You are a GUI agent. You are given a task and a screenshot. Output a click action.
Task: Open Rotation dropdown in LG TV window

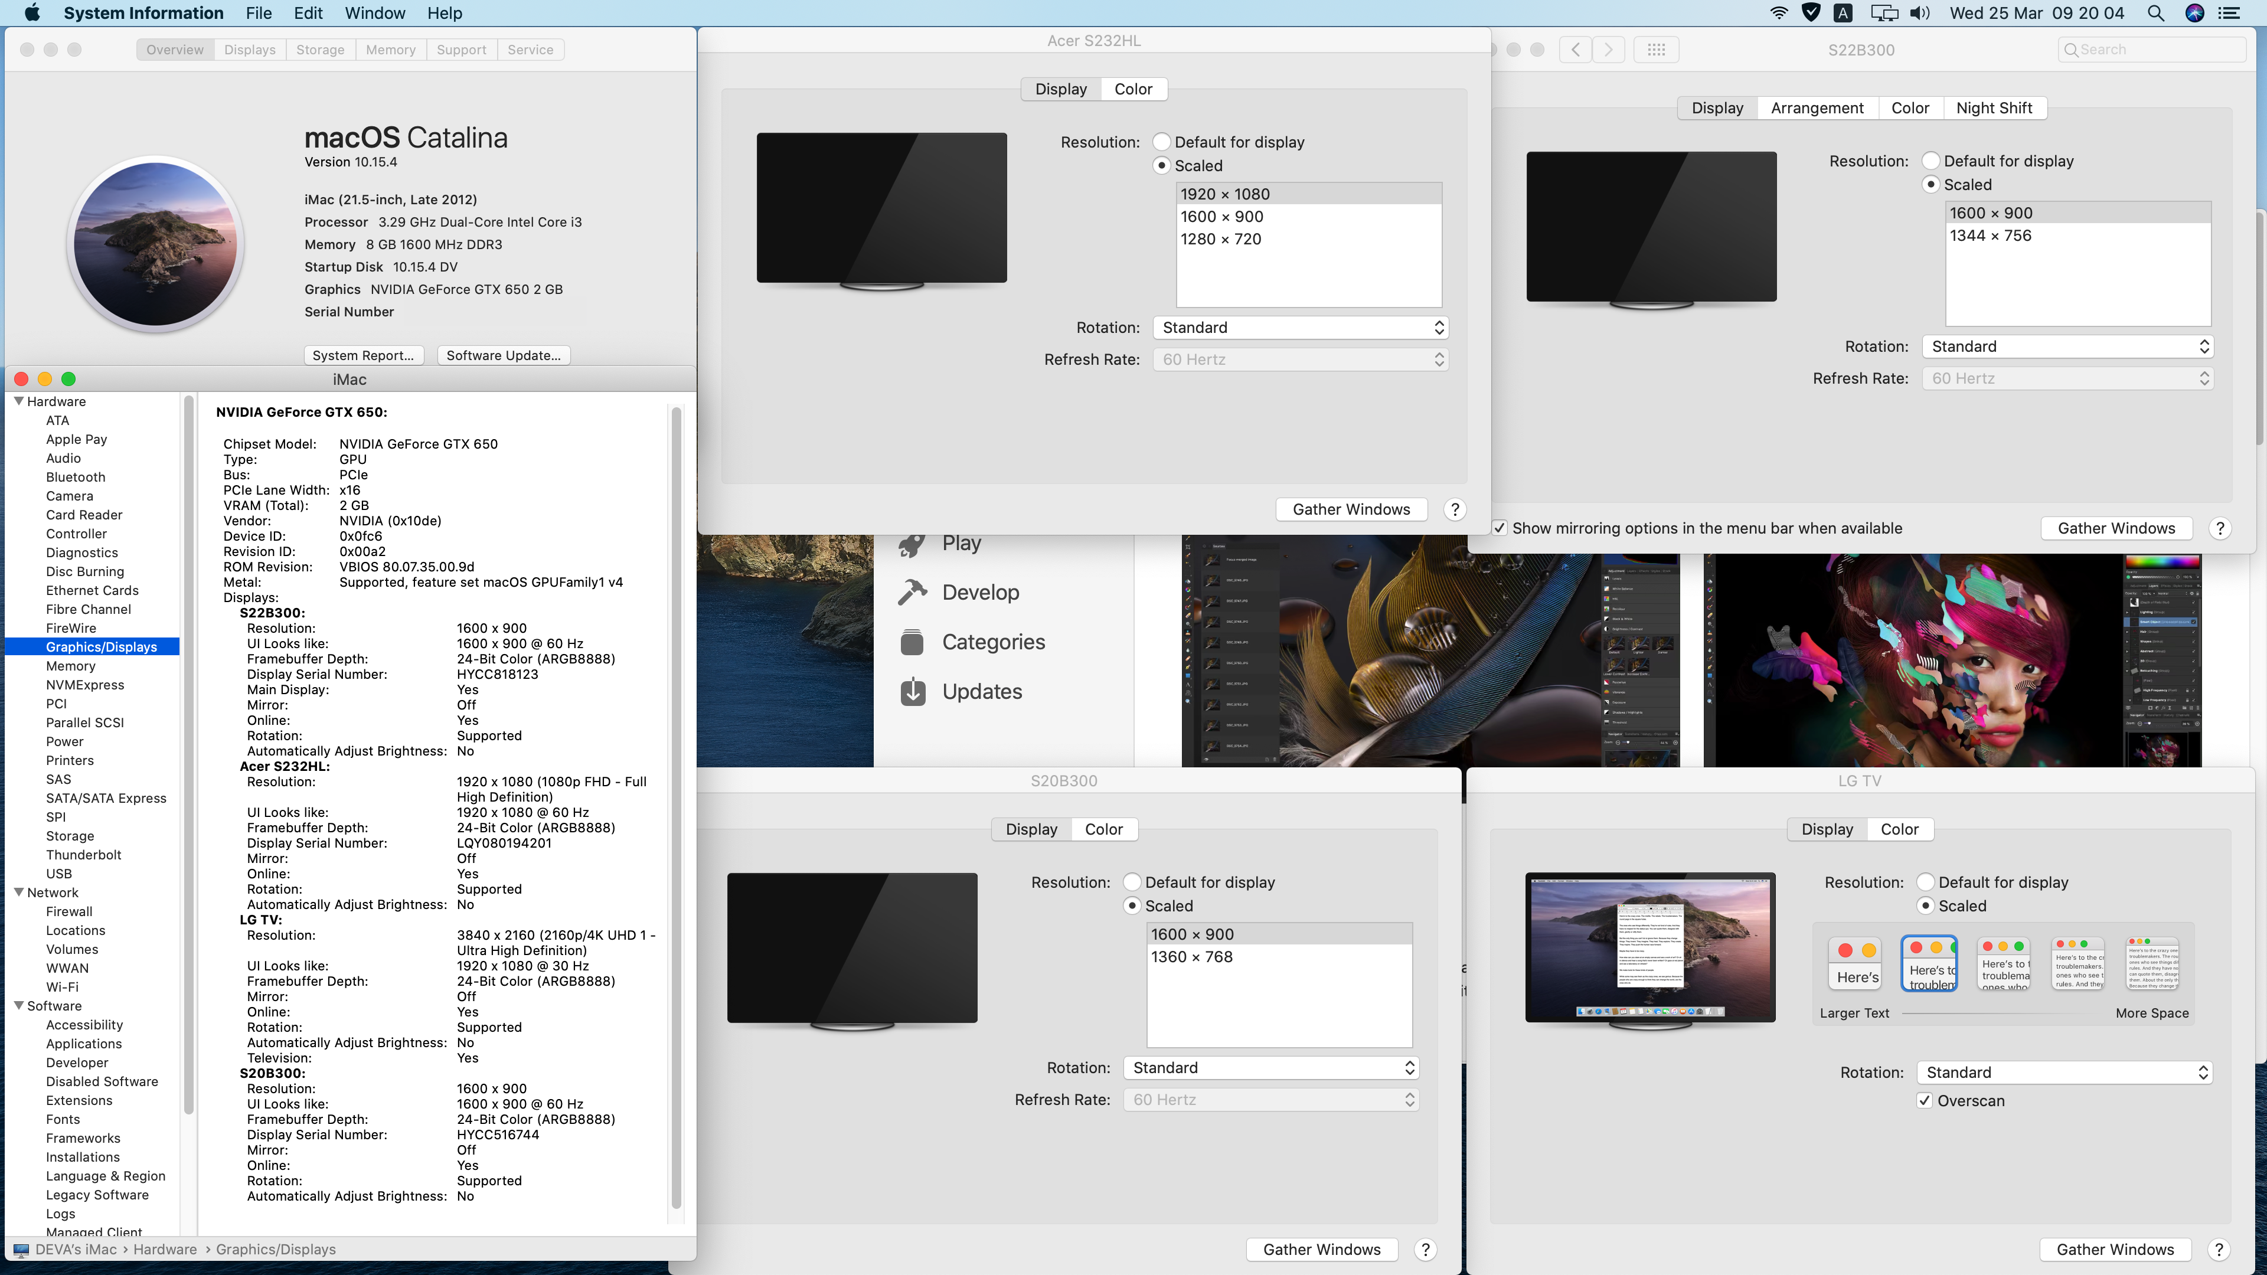tap(2065, 1073)
